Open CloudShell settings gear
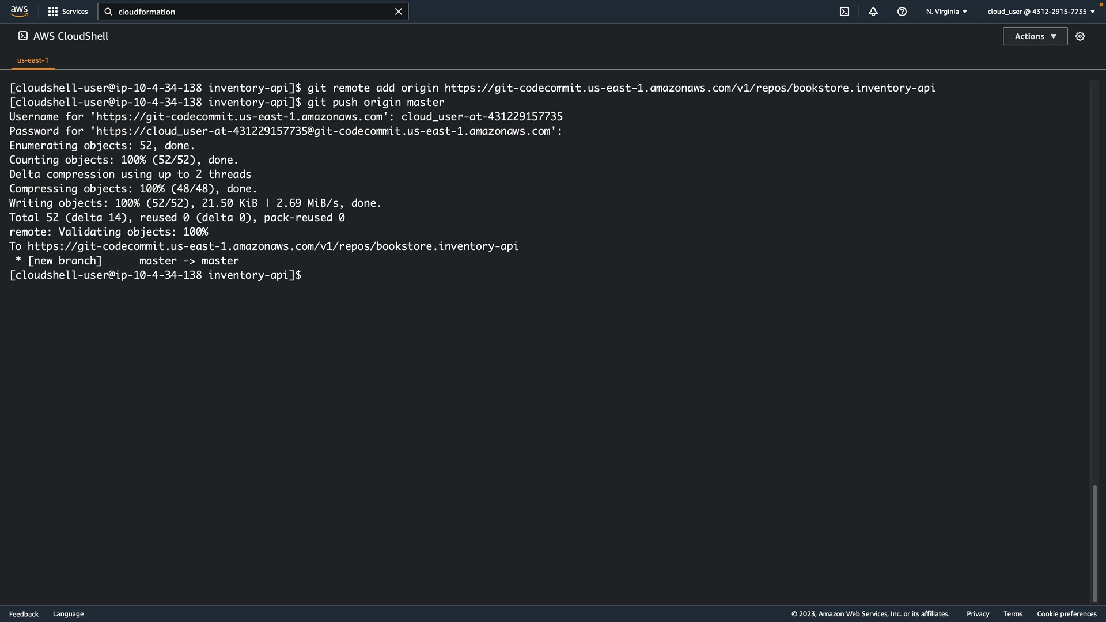 click(x=1080, y=36)
